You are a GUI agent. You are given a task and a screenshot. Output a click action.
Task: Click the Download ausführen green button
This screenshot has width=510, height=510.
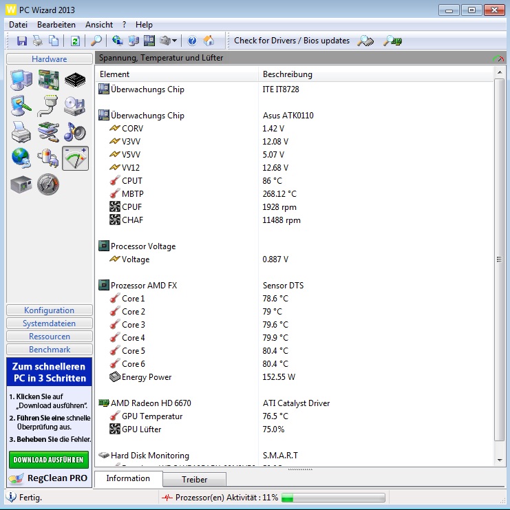point(49,460)
